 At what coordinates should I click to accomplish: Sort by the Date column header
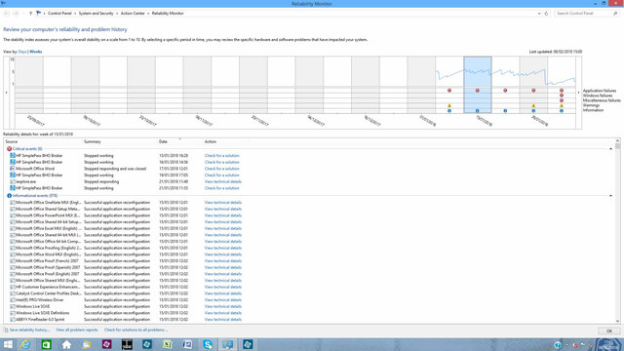pyautogui.click(x=179, y=141)
